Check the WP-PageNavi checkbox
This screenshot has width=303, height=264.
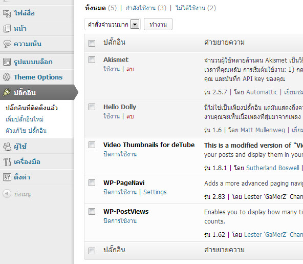(x=92, y=182)
